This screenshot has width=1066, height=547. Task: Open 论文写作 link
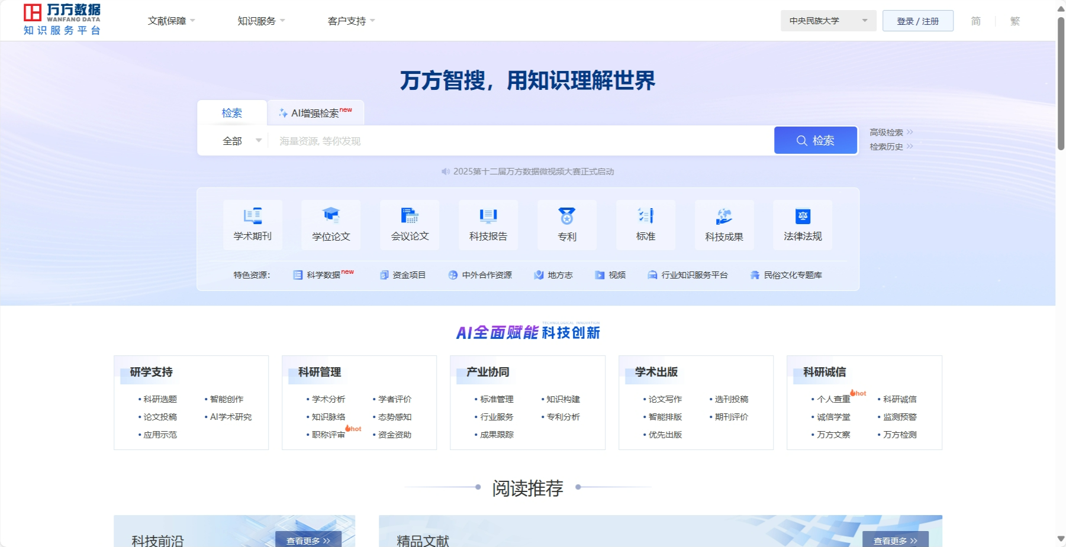click(x=665, y=399)
